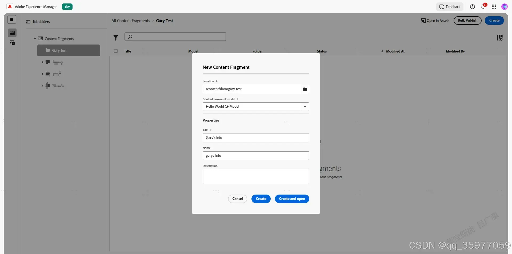Click the Open in Assets icon link

coord(435,21)
